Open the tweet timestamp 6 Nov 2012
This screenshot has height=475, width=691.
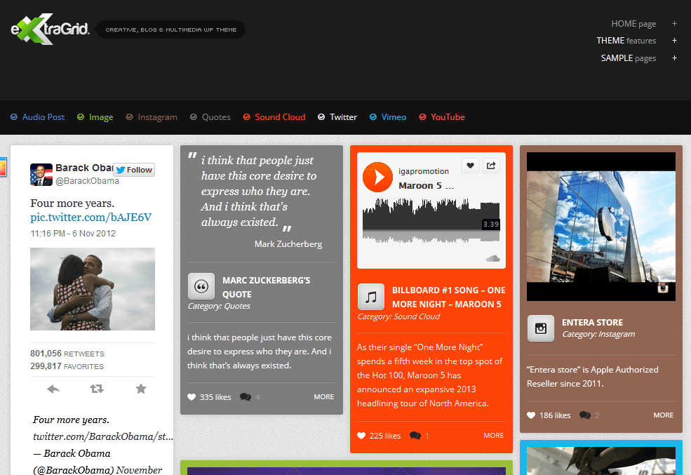click(73, 234)
